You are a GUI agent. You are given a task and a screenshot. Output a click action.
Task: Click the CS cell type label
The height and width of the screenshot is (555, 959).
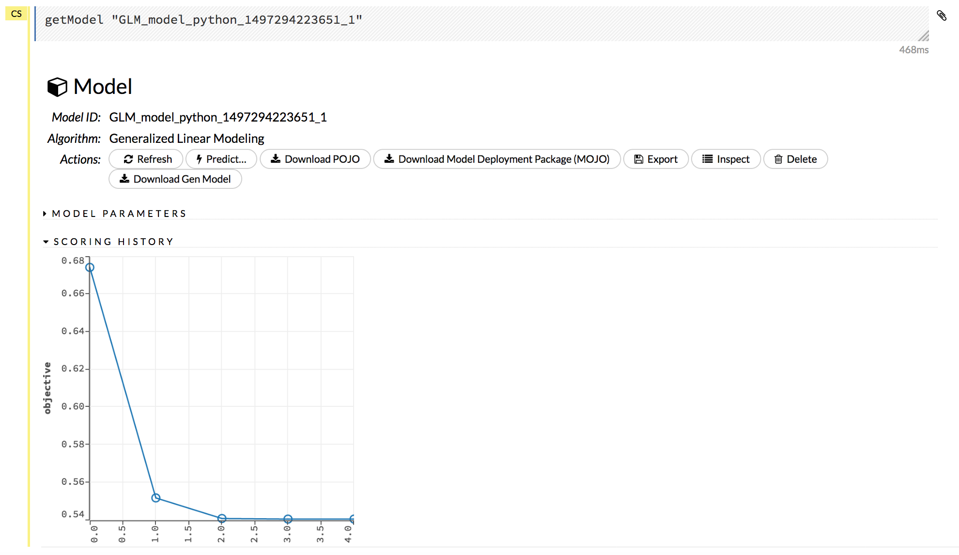(x=16, y=14)
